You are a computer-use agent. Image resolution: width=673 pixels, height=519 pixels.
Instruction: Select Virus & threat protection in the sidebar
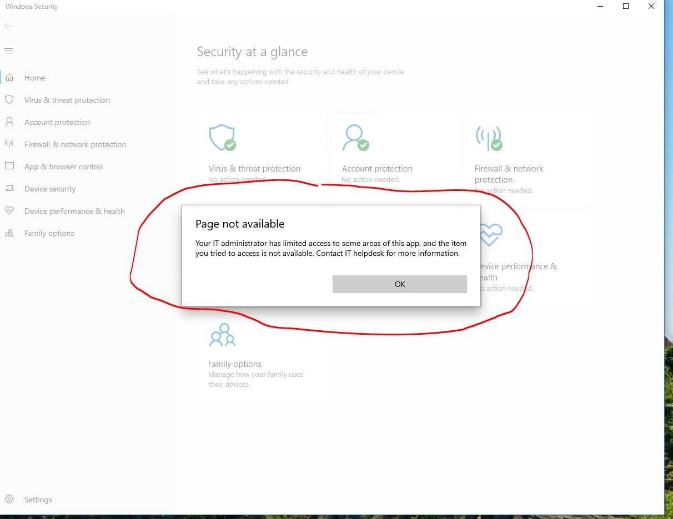pos(67,100)
